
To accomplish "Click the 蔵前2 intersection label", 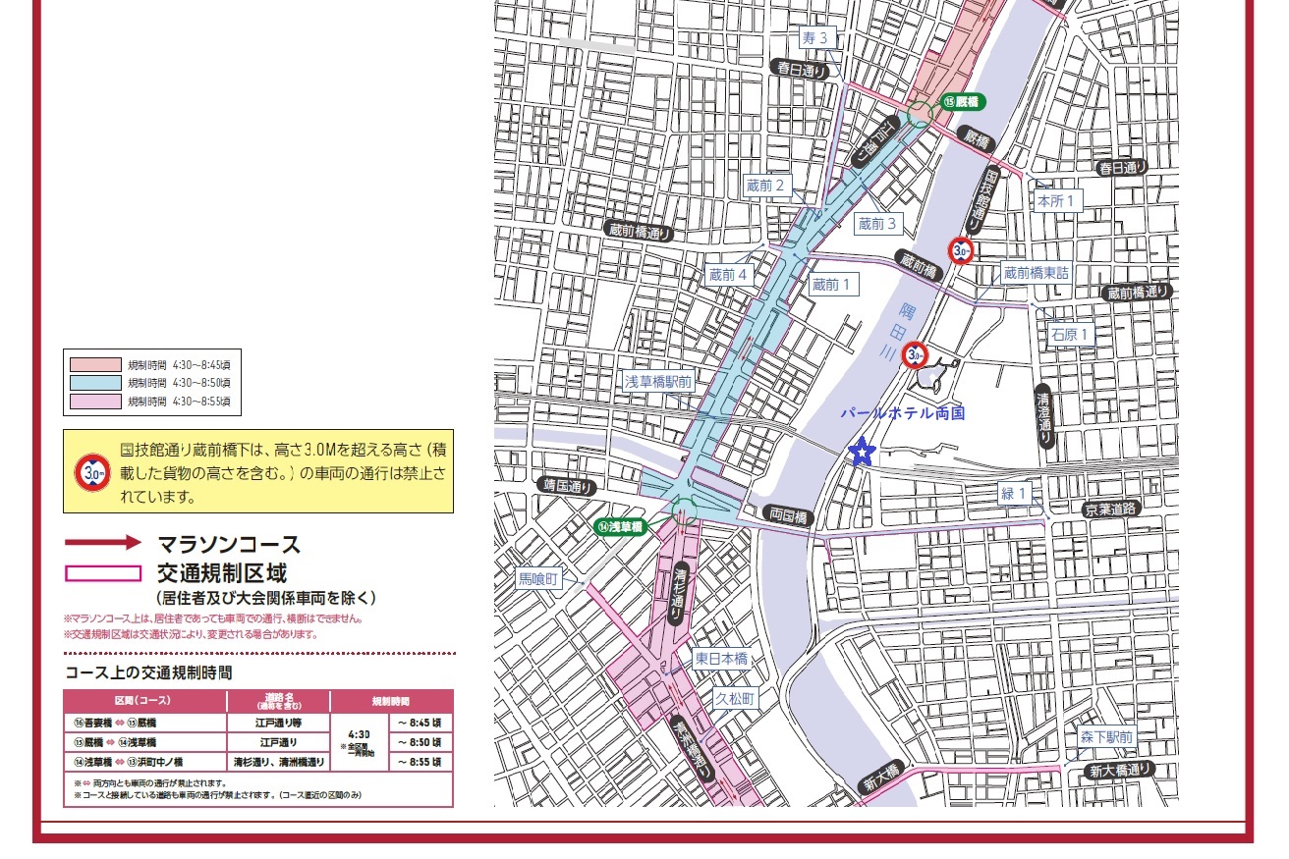I will (765, 186).
